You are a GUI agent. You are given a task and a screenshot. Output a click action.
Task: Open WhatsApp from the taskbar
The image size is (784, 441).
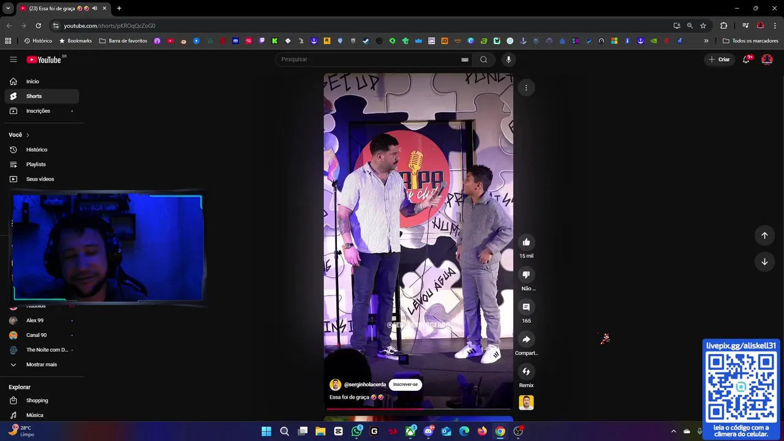pyautogui.click(x=356, y=431)
